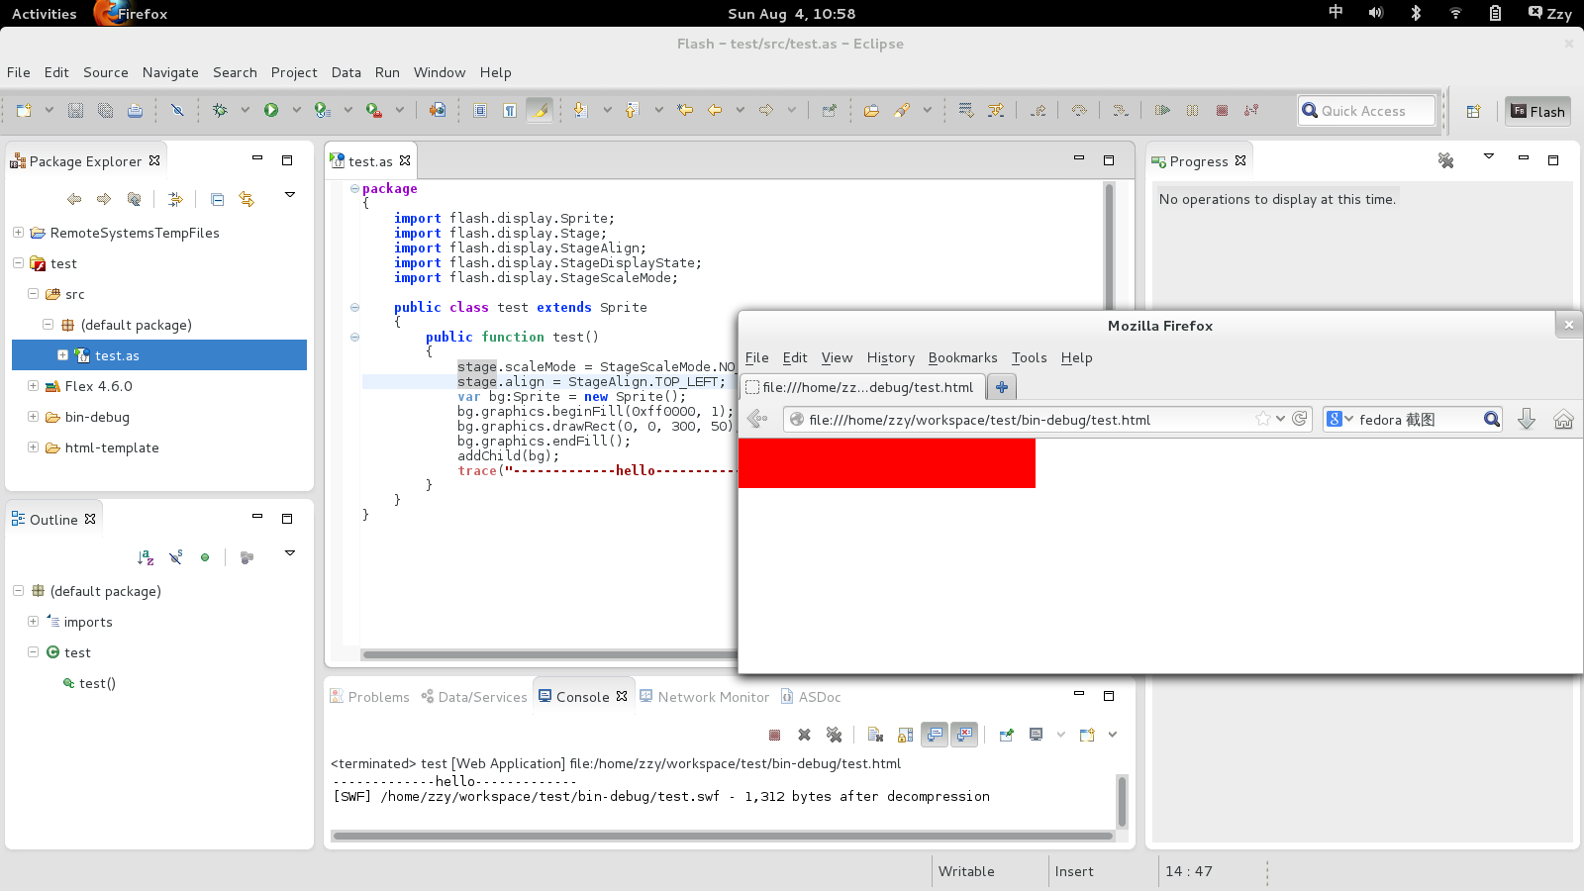
Task: Toggle Hide Non-Public members green dot
Action: click(205, 557)
